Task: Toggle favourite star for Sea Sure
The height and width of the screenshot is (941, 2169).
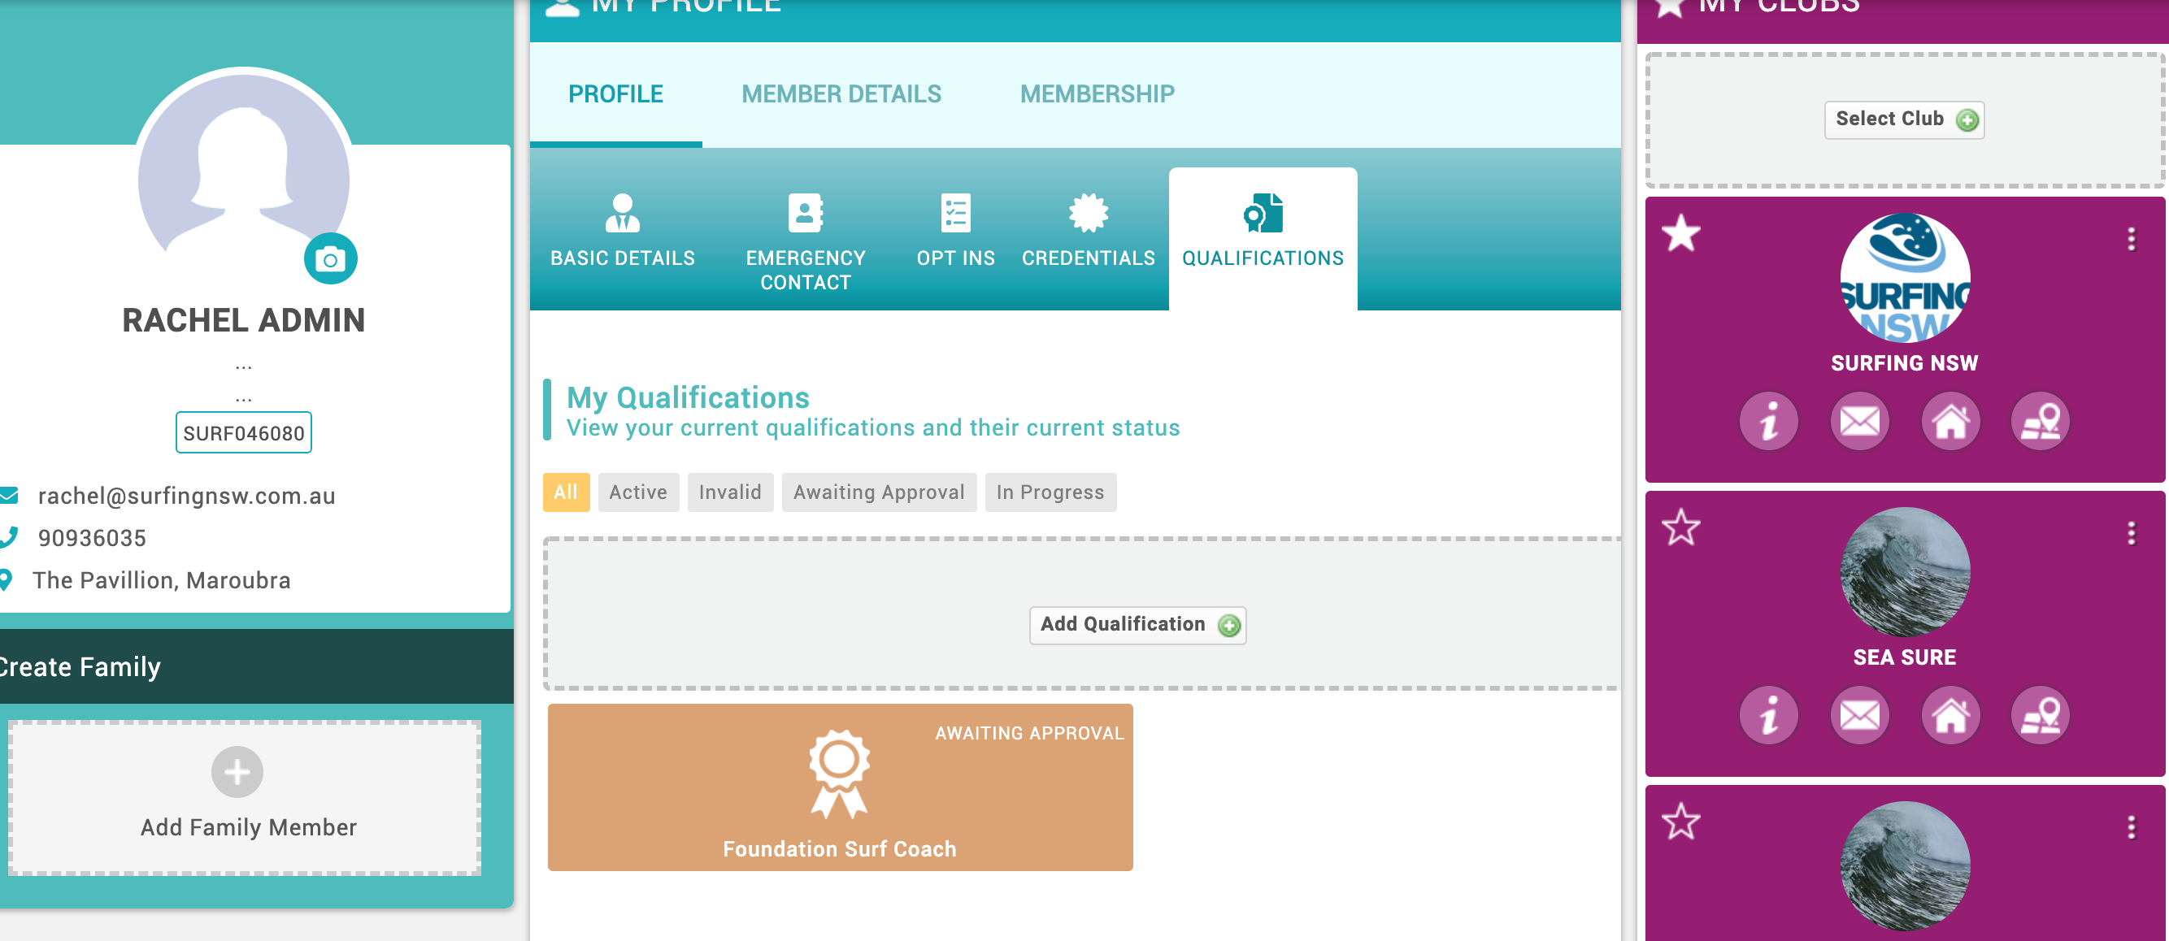Action: tap(1680, 527)
